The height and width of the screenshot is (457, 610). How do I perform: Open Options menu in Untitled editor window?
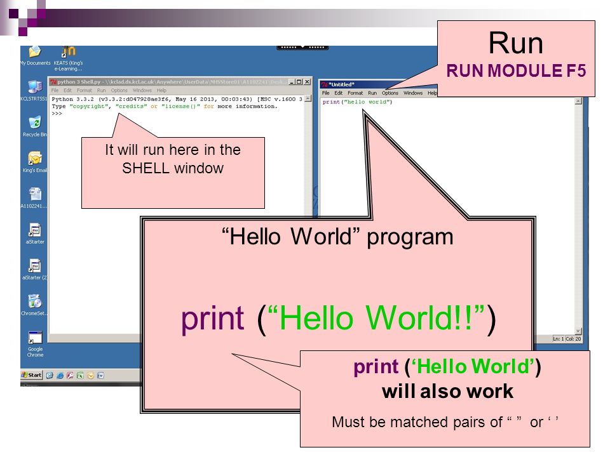tap(390, 93)
